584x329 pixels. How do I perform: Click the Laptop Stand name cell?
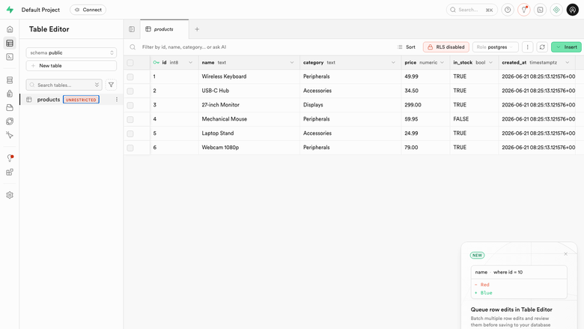[x=249, y=133]
